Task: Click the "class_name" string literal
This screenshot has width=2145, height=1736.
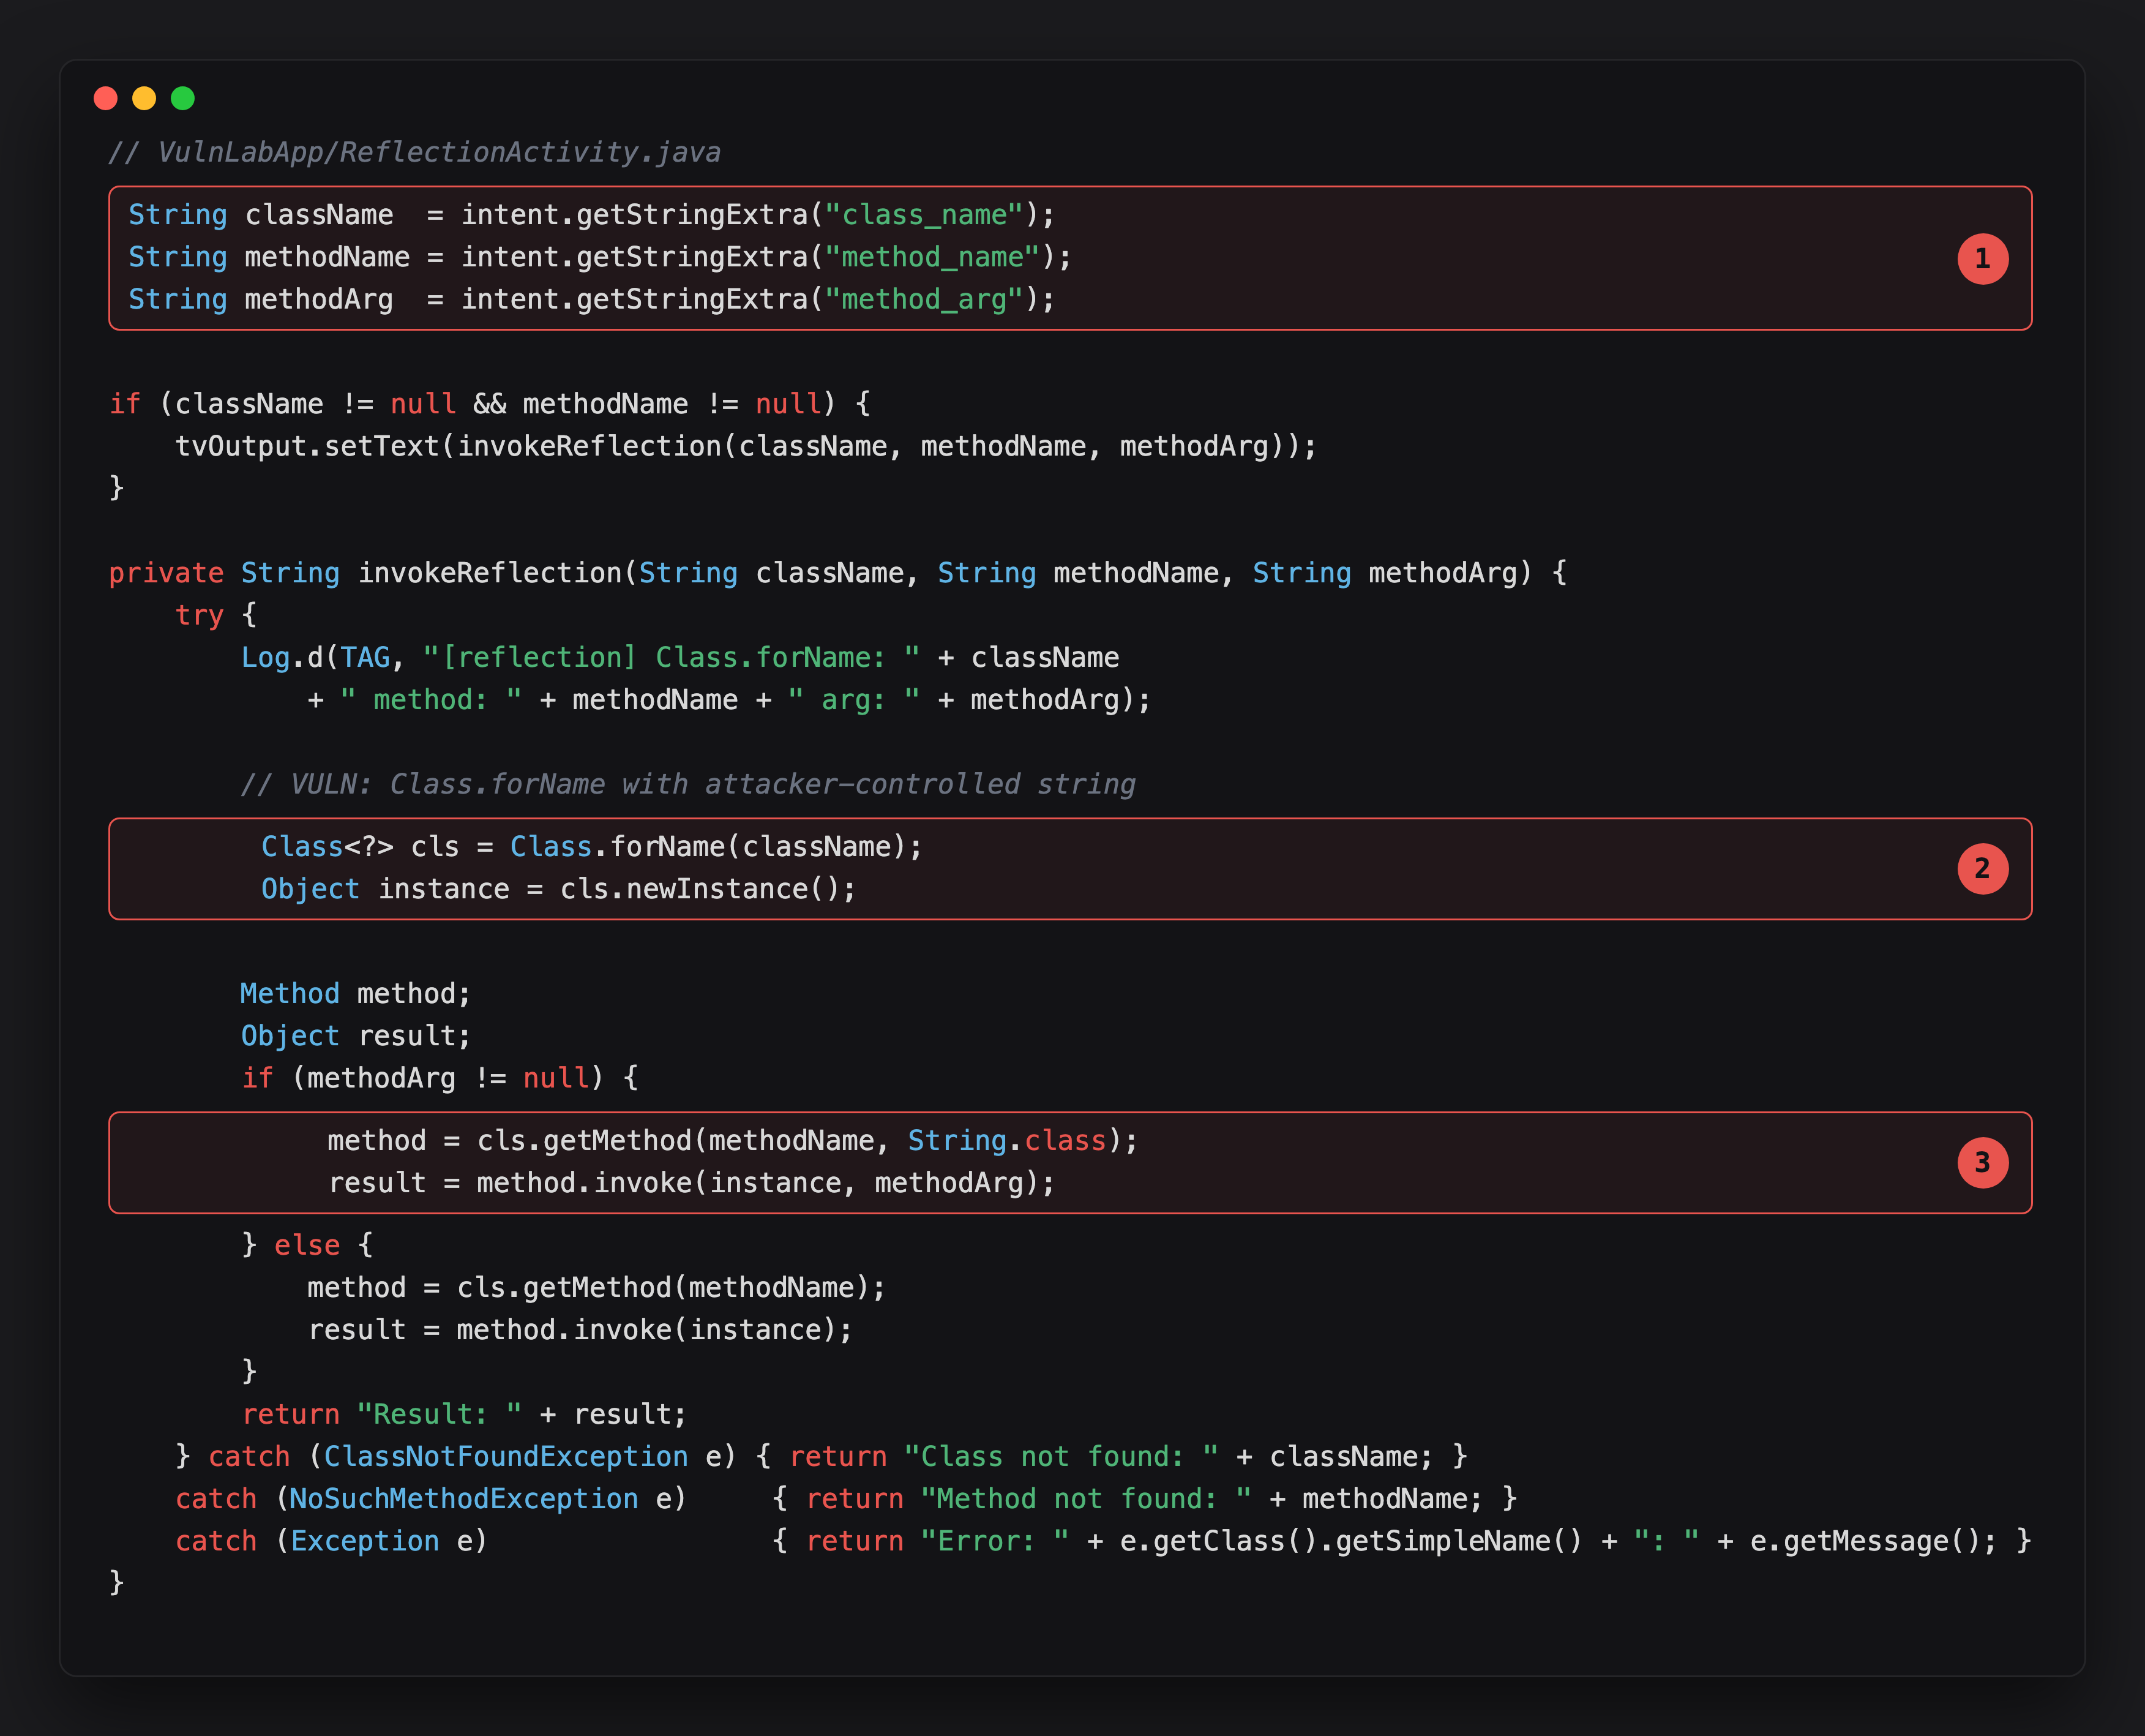Action: tap(924, 215)
